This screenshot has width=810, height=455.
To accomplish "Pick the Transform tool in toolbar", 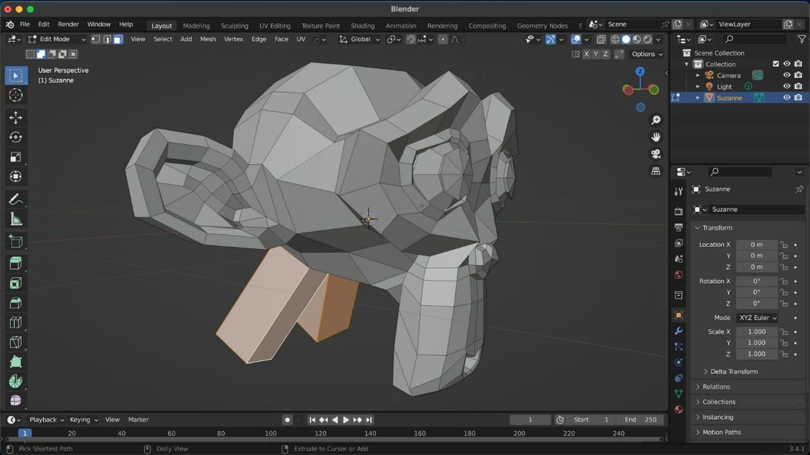I will [16, 177].
